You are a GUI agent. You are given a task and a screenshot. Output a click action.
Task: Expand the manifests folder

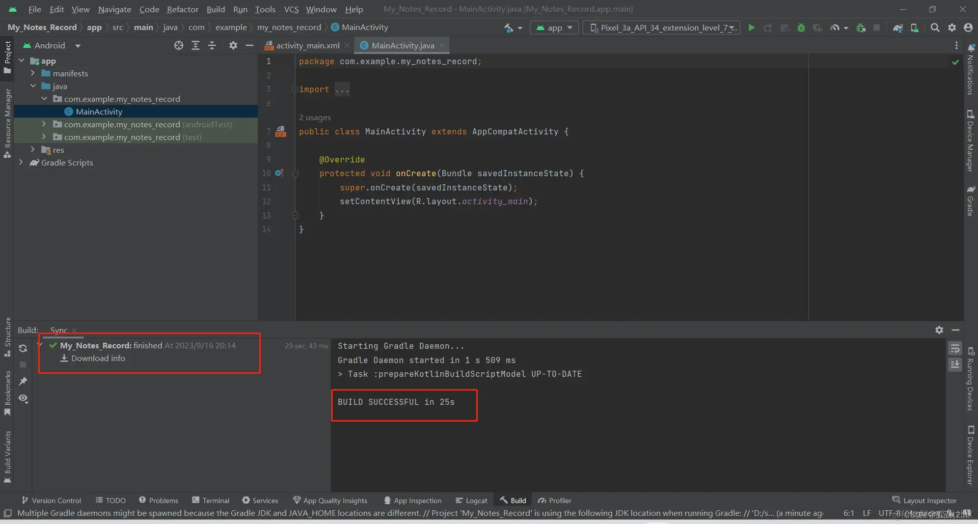click(x=33, y=73)
